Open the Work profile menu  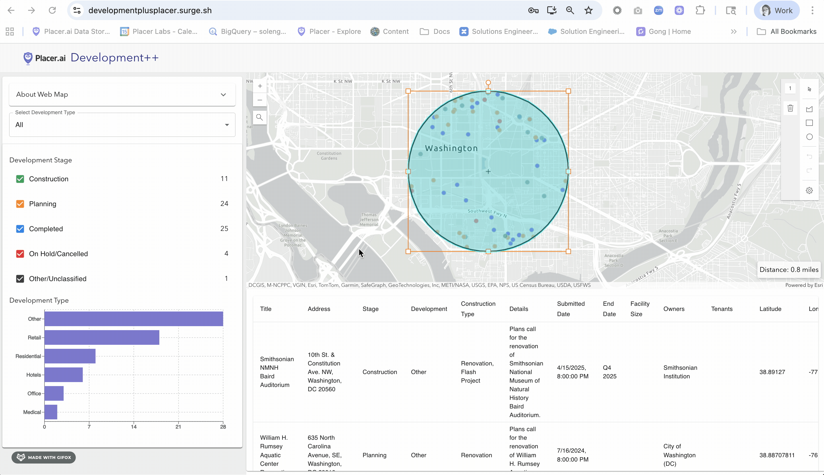[776, 10]
